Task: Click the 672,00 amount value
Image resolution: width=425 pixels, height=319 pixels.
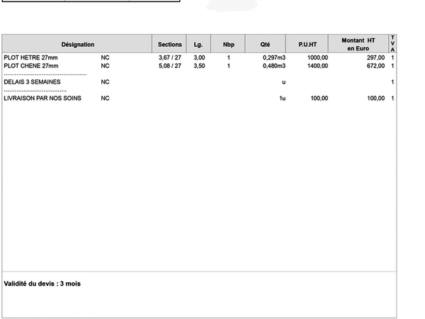Action: pos(375,66)
